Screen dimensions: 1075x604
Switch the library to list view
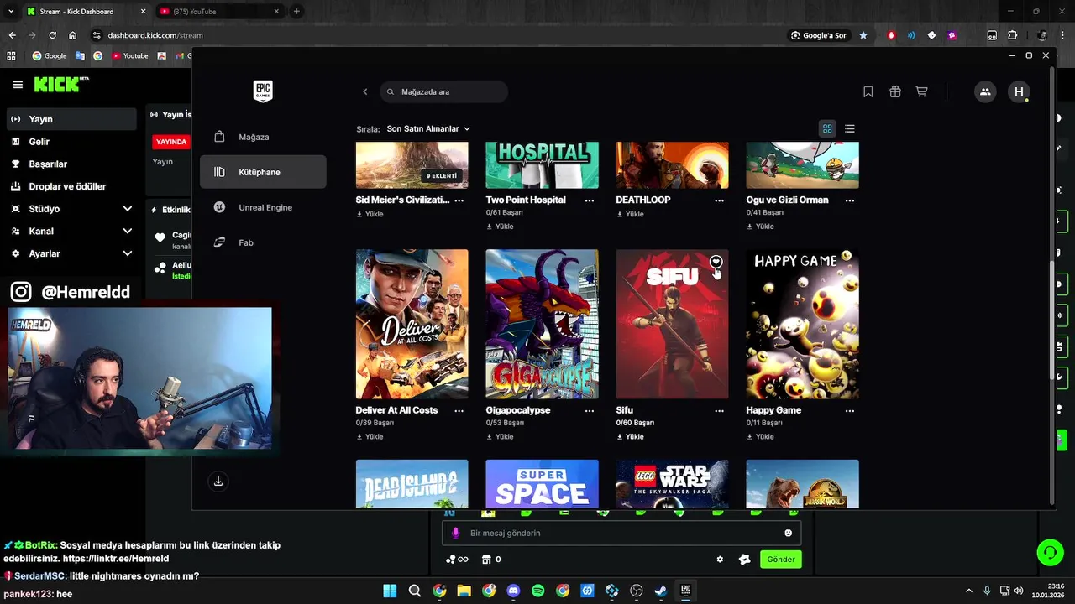[850, 128]
